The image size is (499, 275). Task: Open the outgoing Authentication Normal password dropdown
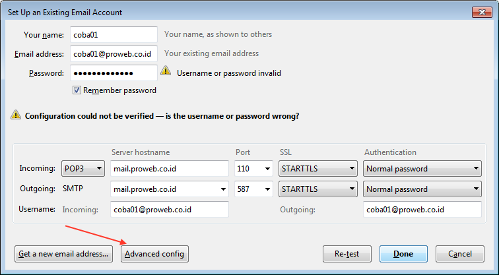click(x=422, y=189)
